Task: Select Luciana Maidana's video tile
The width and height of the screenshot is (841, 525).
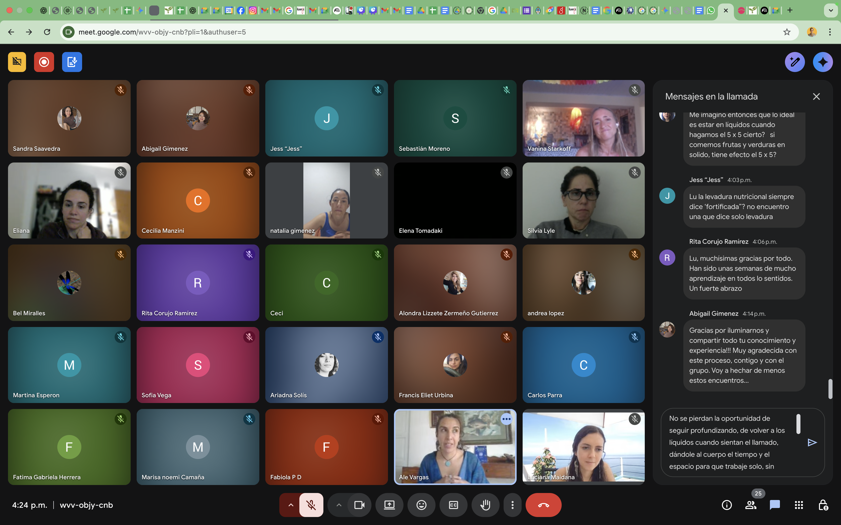Action: pos(583,447)
